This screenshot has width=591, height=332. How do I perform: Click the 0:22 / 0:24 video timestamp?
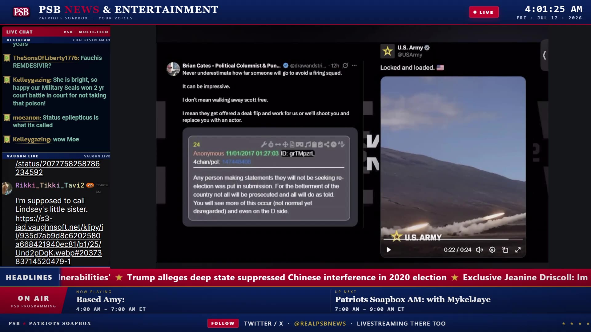457,250
